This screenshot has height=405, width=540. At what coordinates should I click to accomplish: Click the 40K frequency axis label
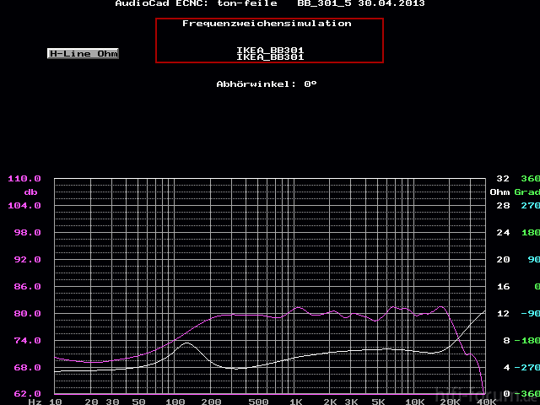click(x=486, y=402)
